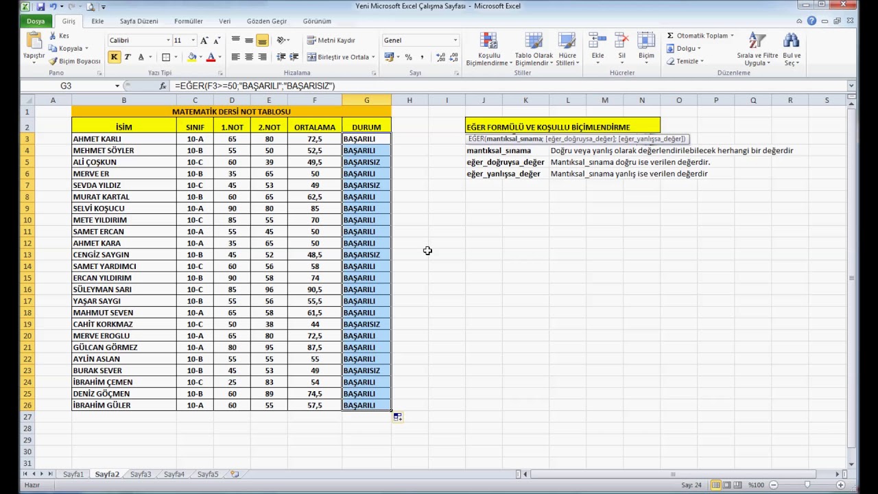Increase font size with larger A icon
Screen dimensions: 878x494
tap(204, 40)
